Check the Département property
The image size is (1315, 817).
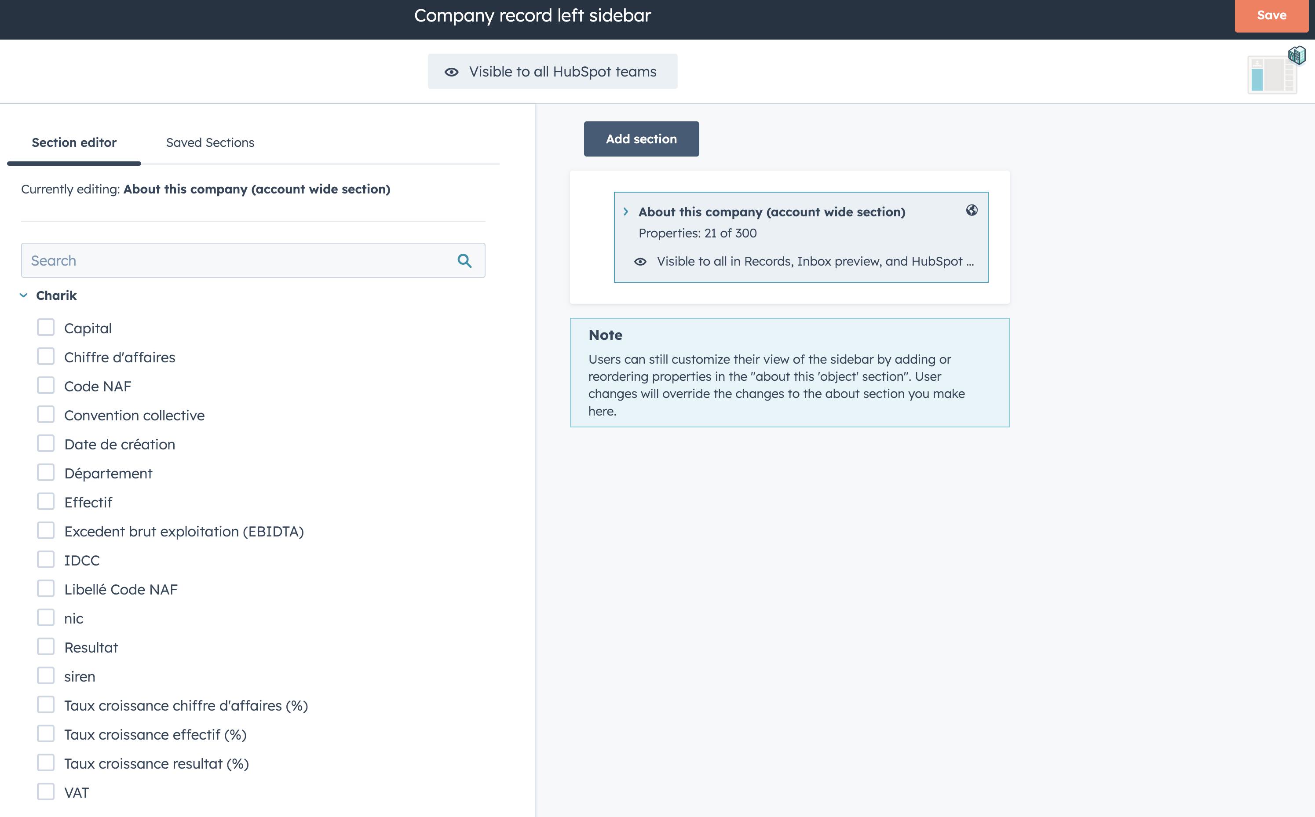click(x=46, y=473)
